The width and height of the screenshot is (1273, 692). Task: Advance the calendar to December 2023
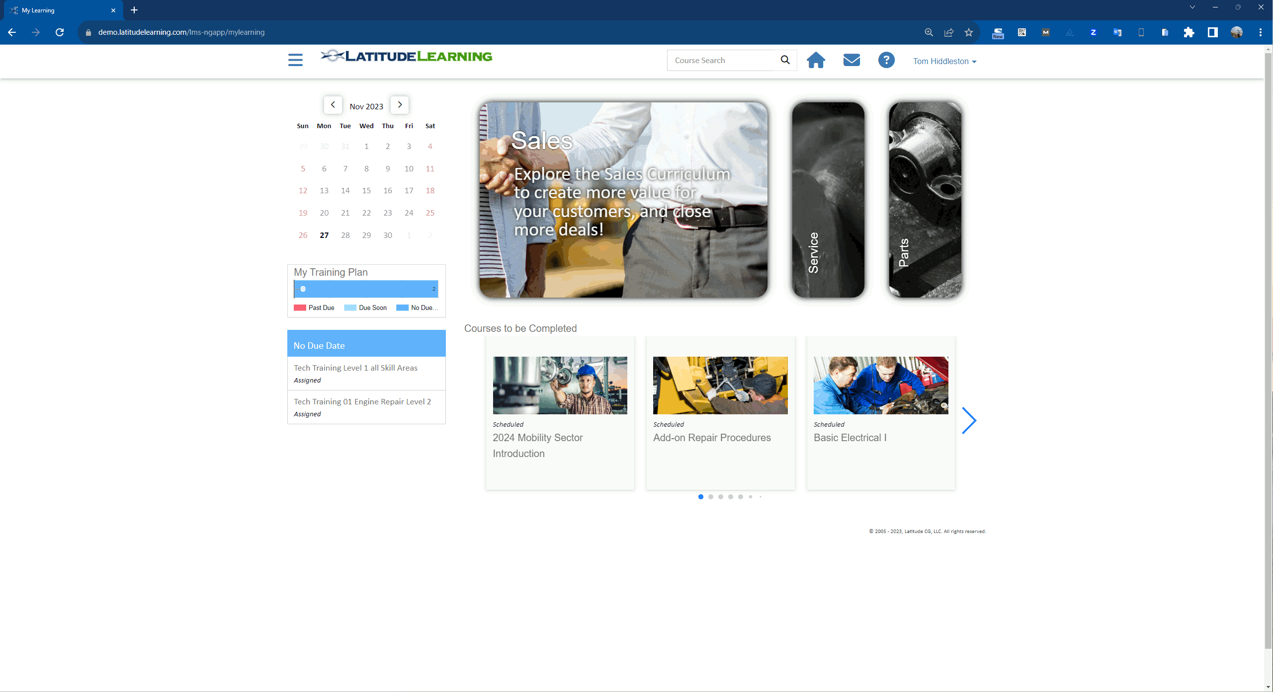(400, 105)
